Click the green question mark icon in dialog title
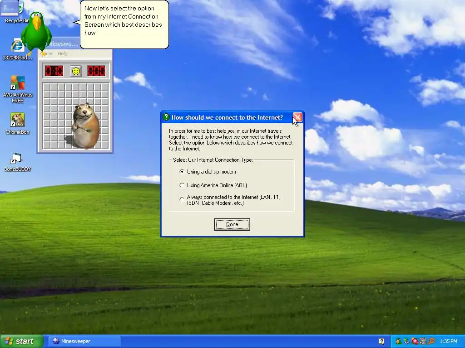The width and height of the screenshot is (465, 348). click(166, 117)
